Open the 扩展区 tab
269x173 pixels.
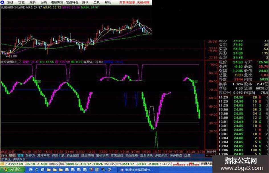tap(6, 159)
